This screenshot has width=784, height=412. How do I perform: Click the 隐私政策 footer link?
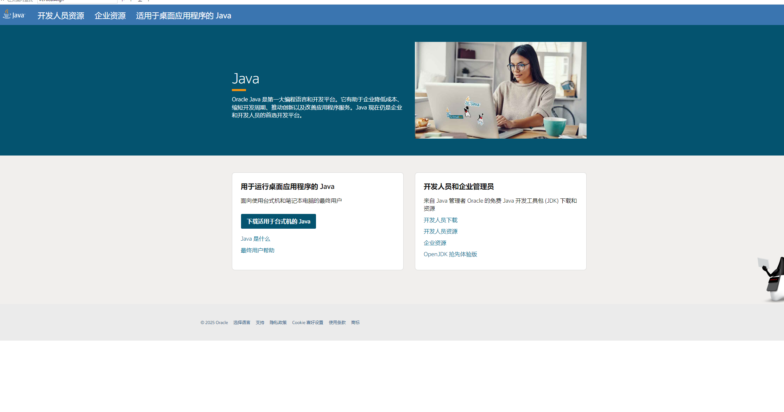click(278, 322)
